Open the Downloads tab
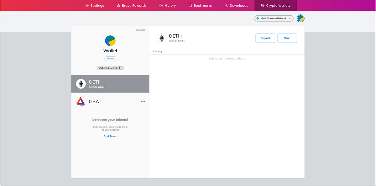Viewport: 376px width, 186px height. click(237, 6)
